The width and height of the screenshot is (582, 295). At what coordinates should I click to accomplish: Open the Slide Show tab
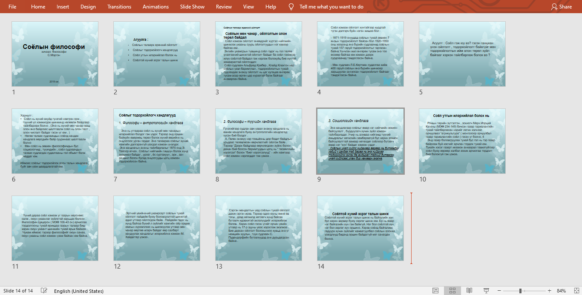click(x=192, y=6)
